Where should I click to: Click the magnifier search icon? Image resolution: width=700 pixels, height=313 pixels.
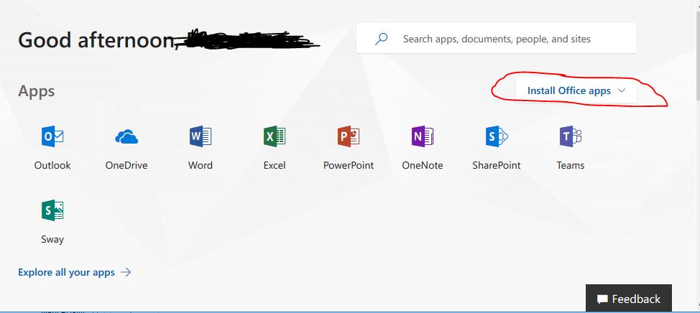click(381, 39)
